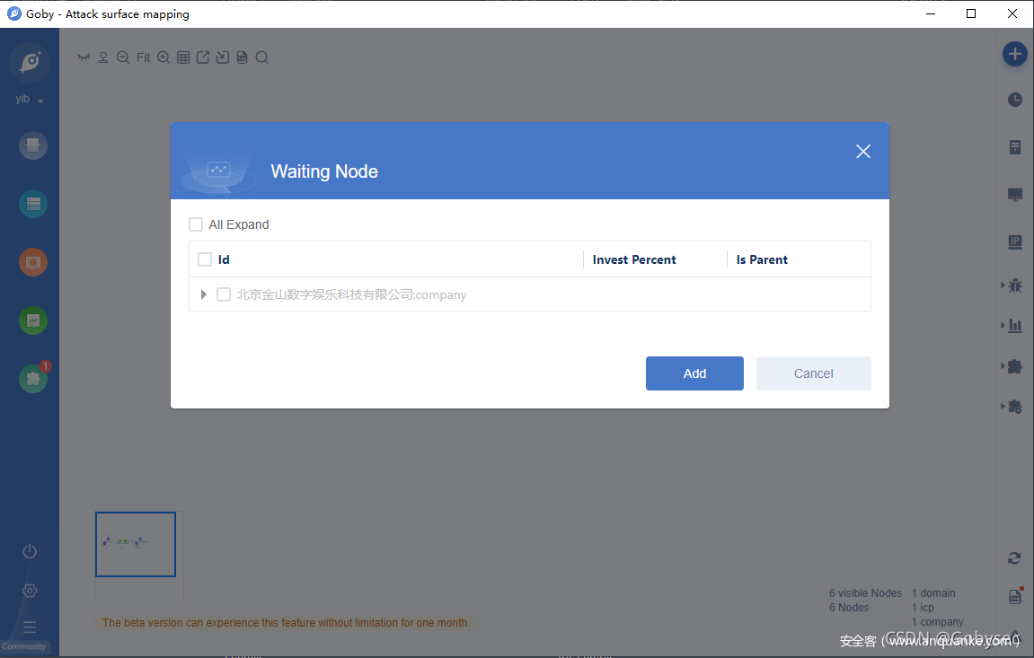Open the IP list icon in right sidebar
The image size is (1034, 658).
(1014, 242)
